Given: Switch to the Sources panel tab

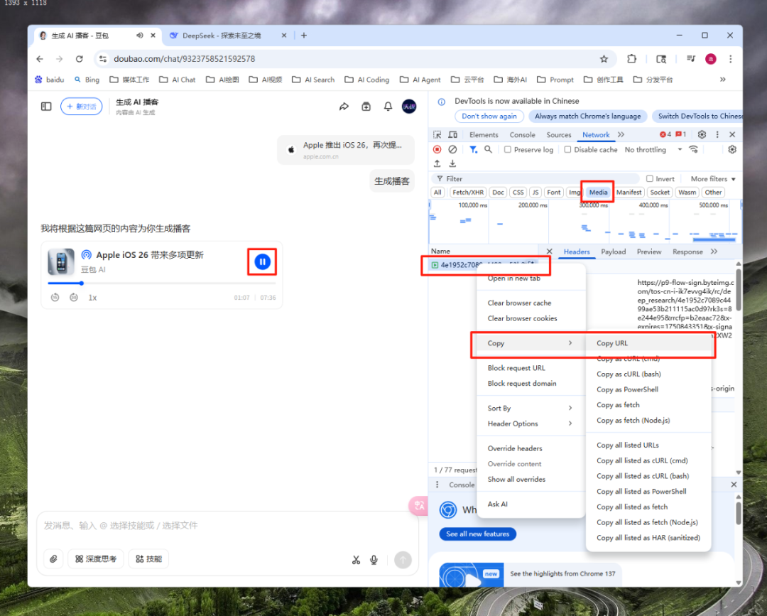Looking at the screenshot, I should click(x=559, y=134).
